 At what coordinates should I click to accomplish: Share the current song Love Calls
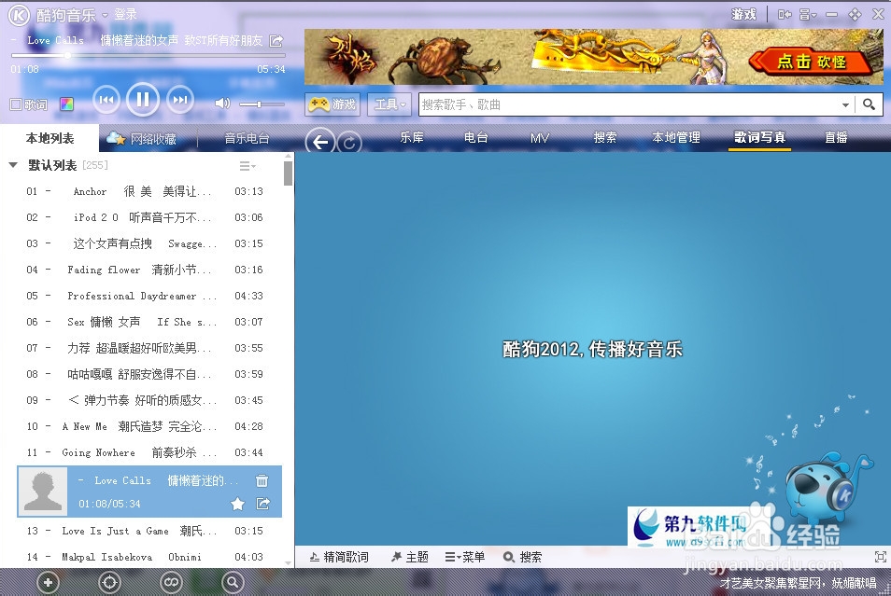click(276, 40)
